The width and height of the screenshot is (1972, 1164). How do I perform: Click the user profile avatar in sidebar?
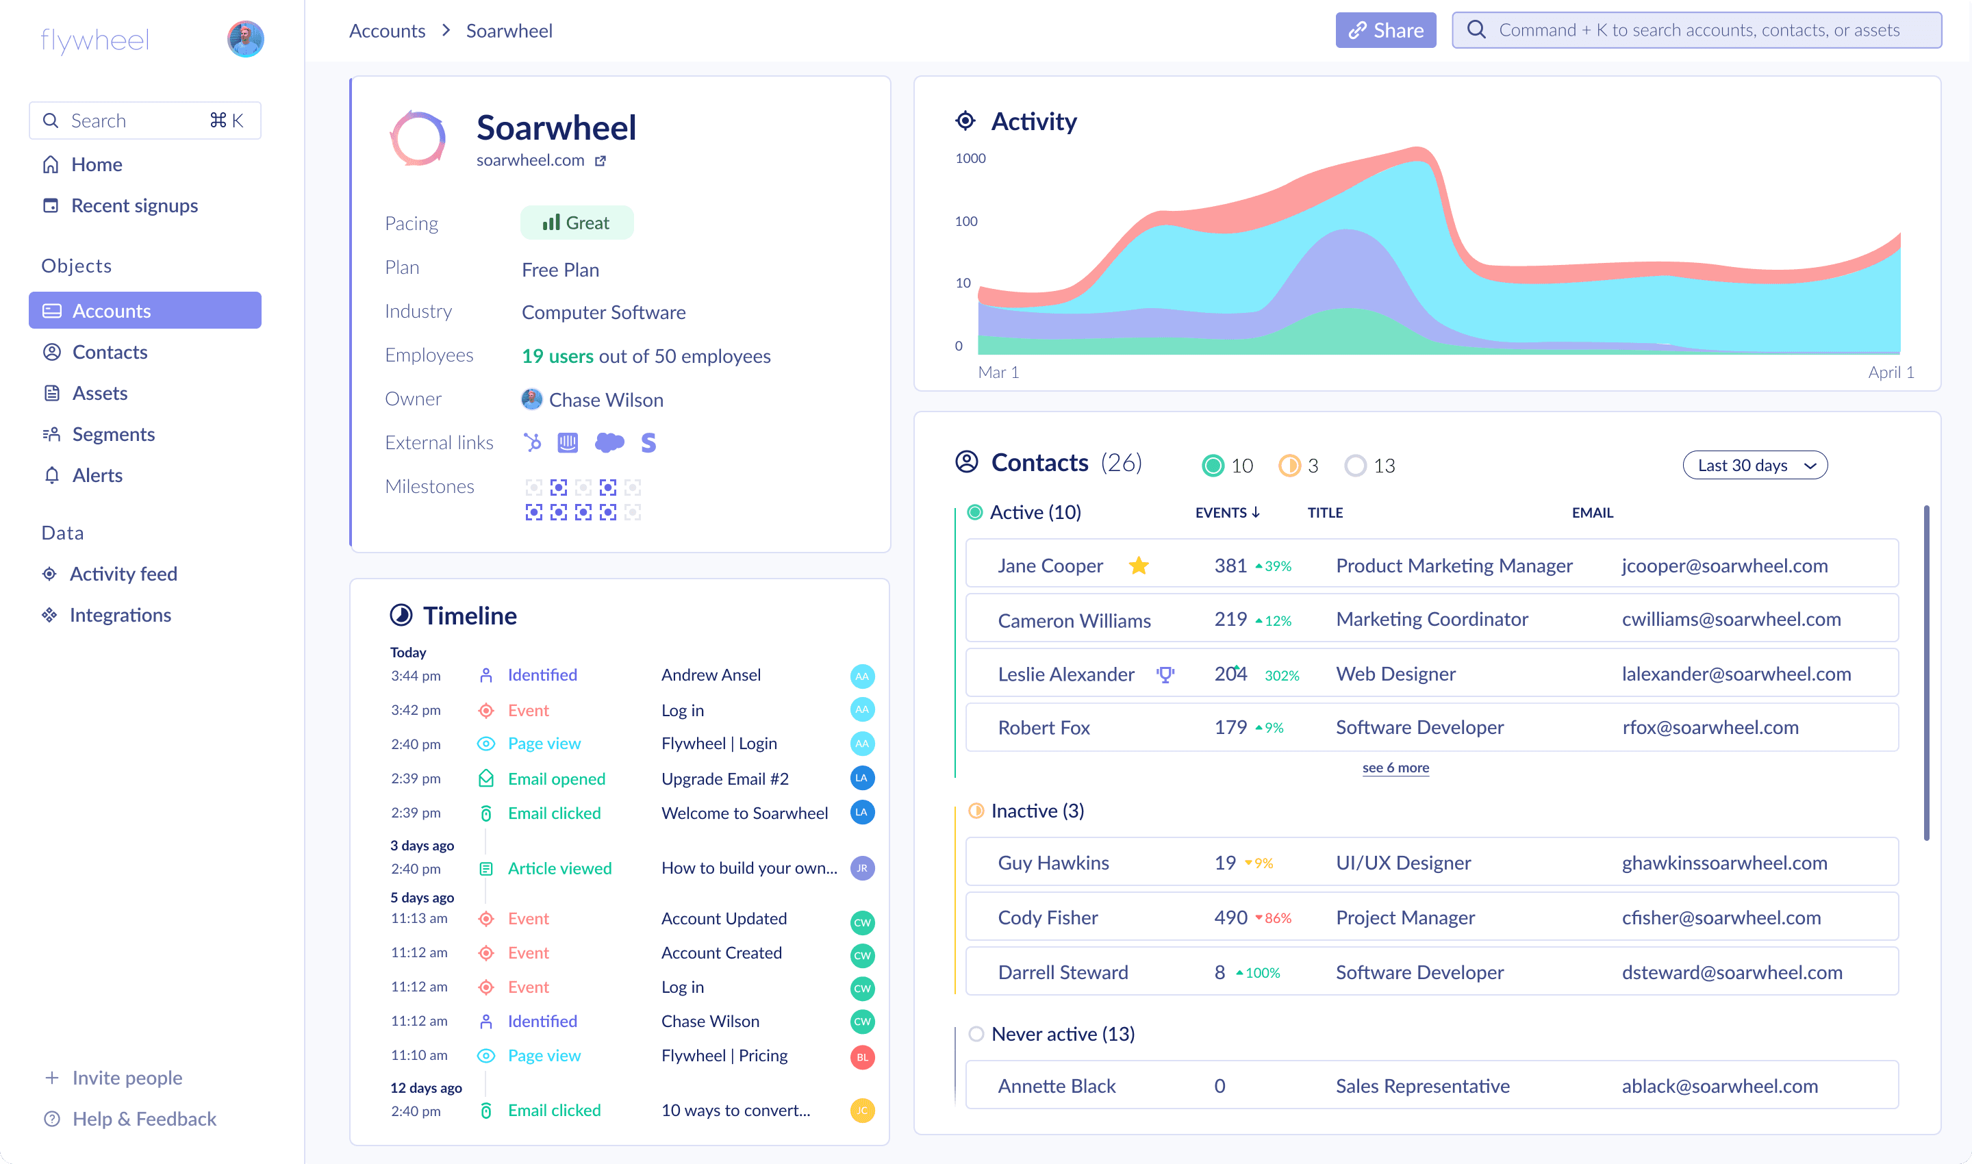pyautogui.click(x=246, y=39)
